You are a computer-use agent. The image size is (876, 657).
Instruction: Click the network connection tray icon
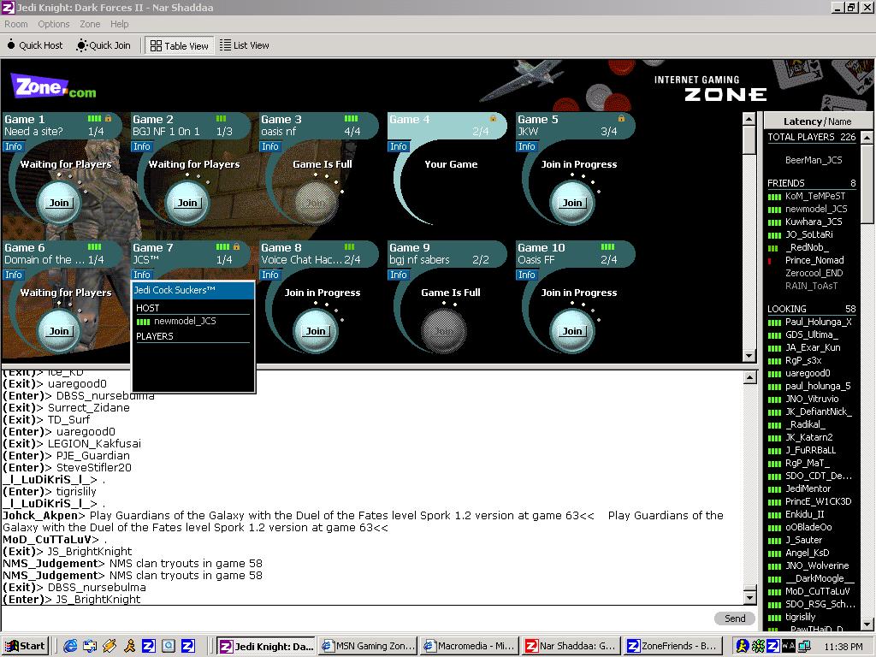click(804, 647)
